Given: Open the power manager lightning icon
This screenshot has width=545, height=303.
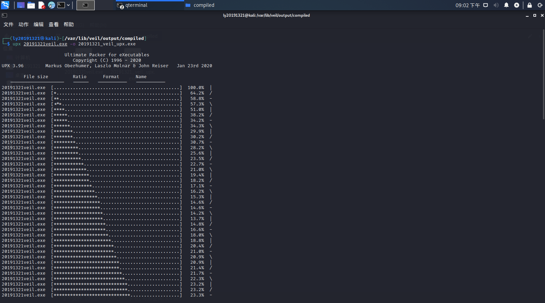Looking at the screenshot, I should pos(517,5).
